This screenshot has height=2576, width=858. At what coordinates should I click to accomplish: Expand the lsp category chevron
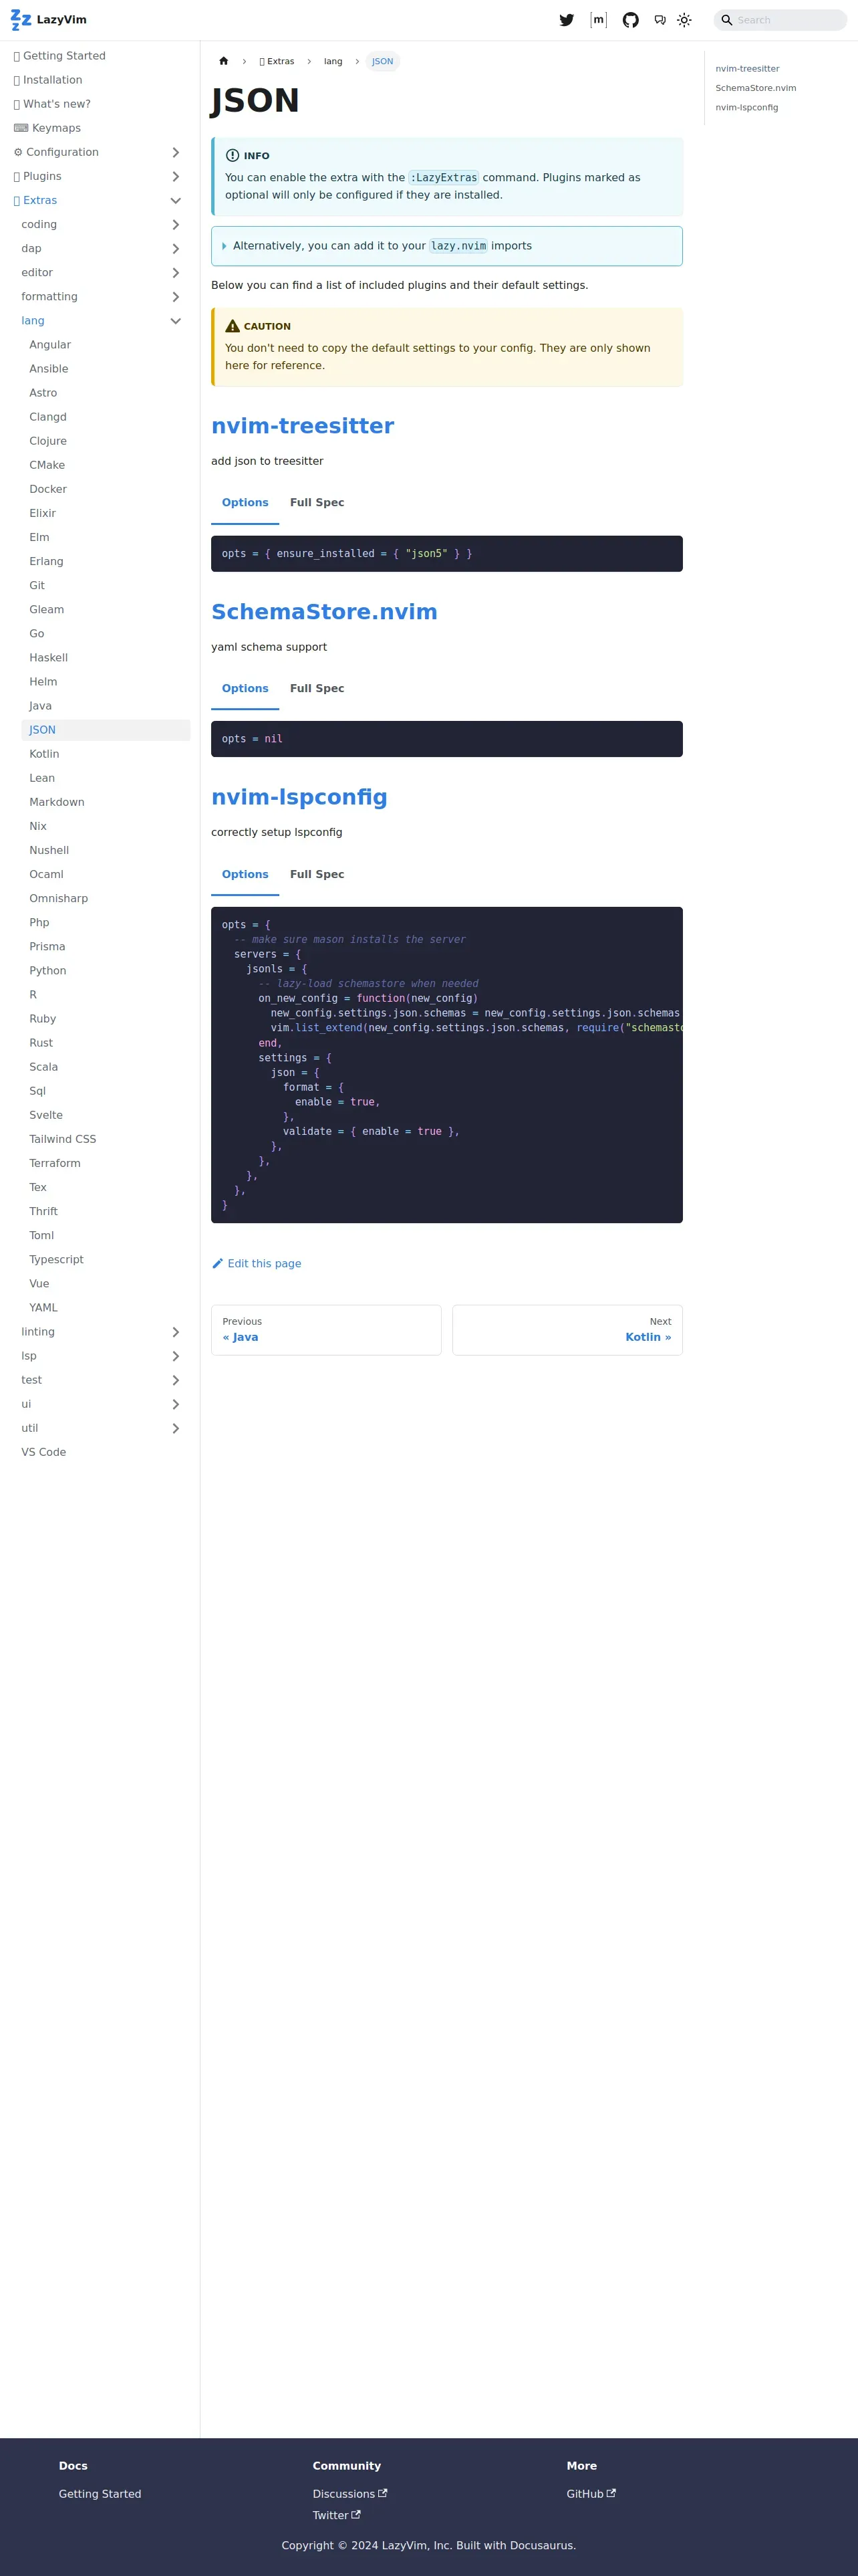tap(176, 1356)
